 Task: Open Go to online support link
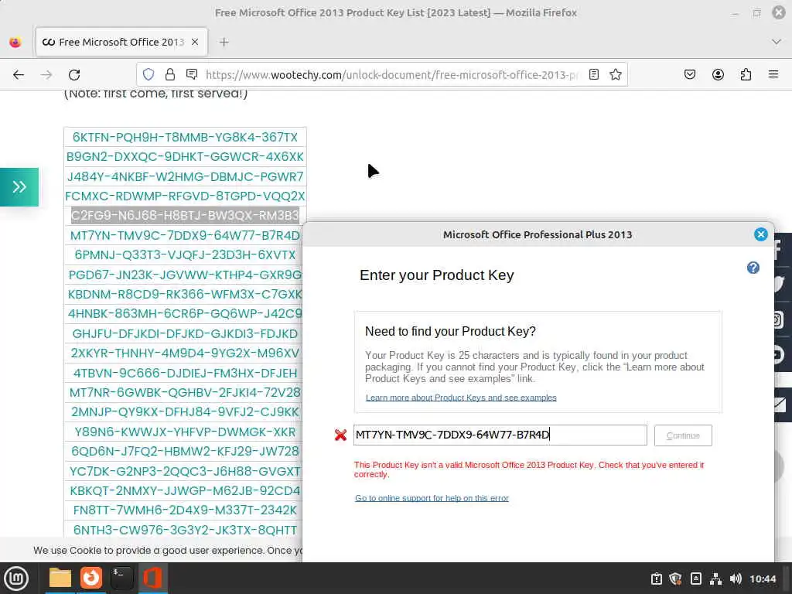tap(432, 498)
